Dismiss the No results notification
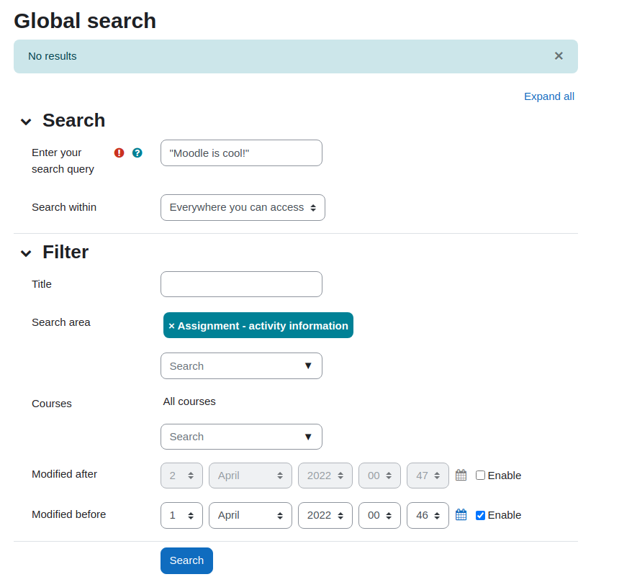This screenshot has height=582, width=632. (559, 56)
